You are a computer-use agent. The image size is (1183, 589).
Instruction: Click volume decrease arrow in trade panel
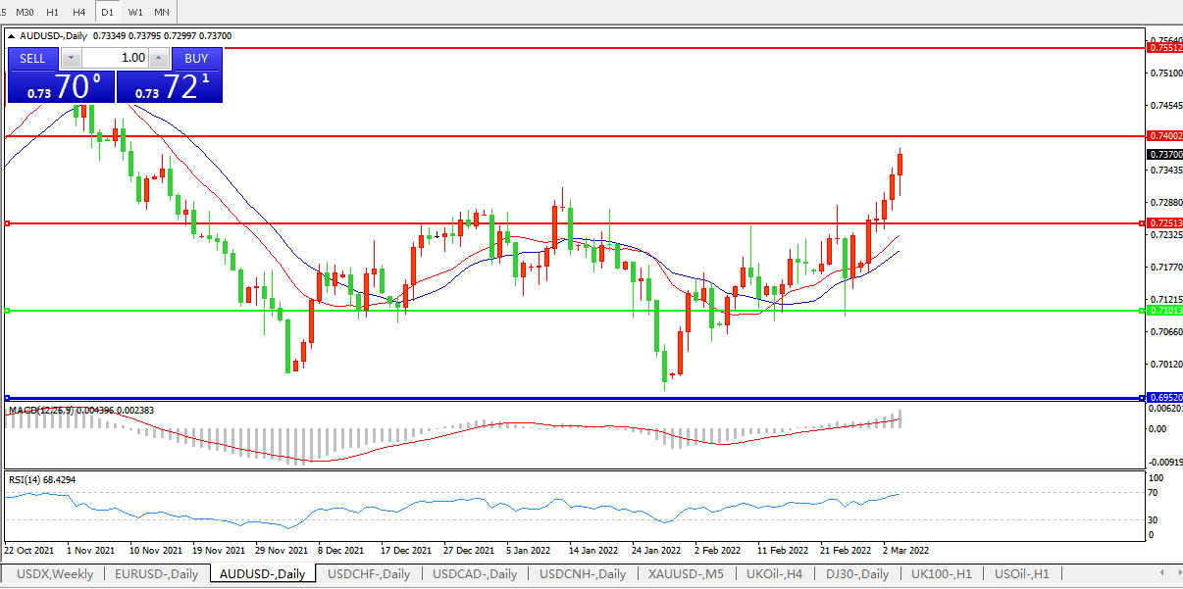pos(70,59)
